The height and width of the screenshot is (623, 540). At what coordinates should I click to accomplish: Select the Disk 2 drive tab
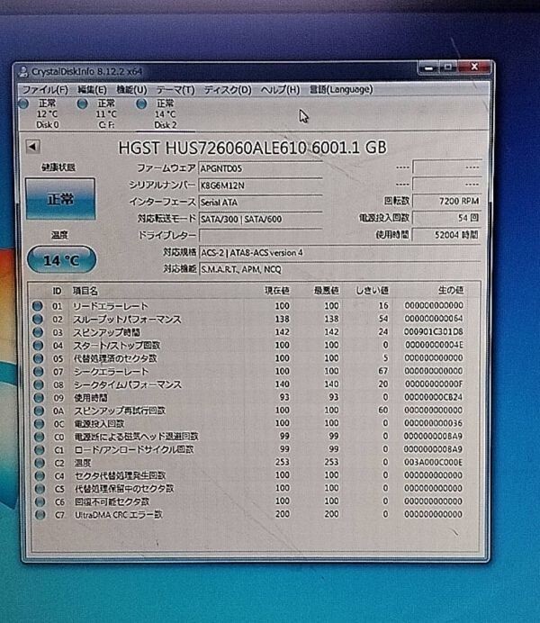point(166,114)
